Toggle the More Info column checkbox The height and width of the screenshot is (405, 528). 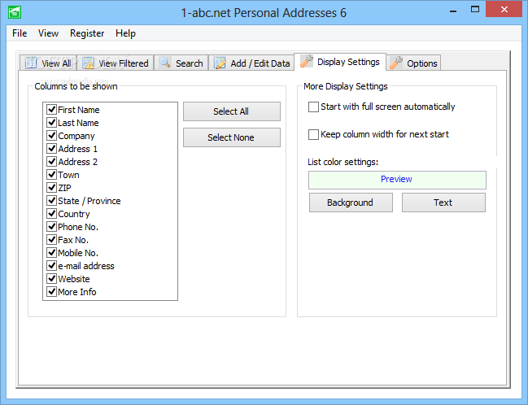pyautogui.click(x=51, y=291)
